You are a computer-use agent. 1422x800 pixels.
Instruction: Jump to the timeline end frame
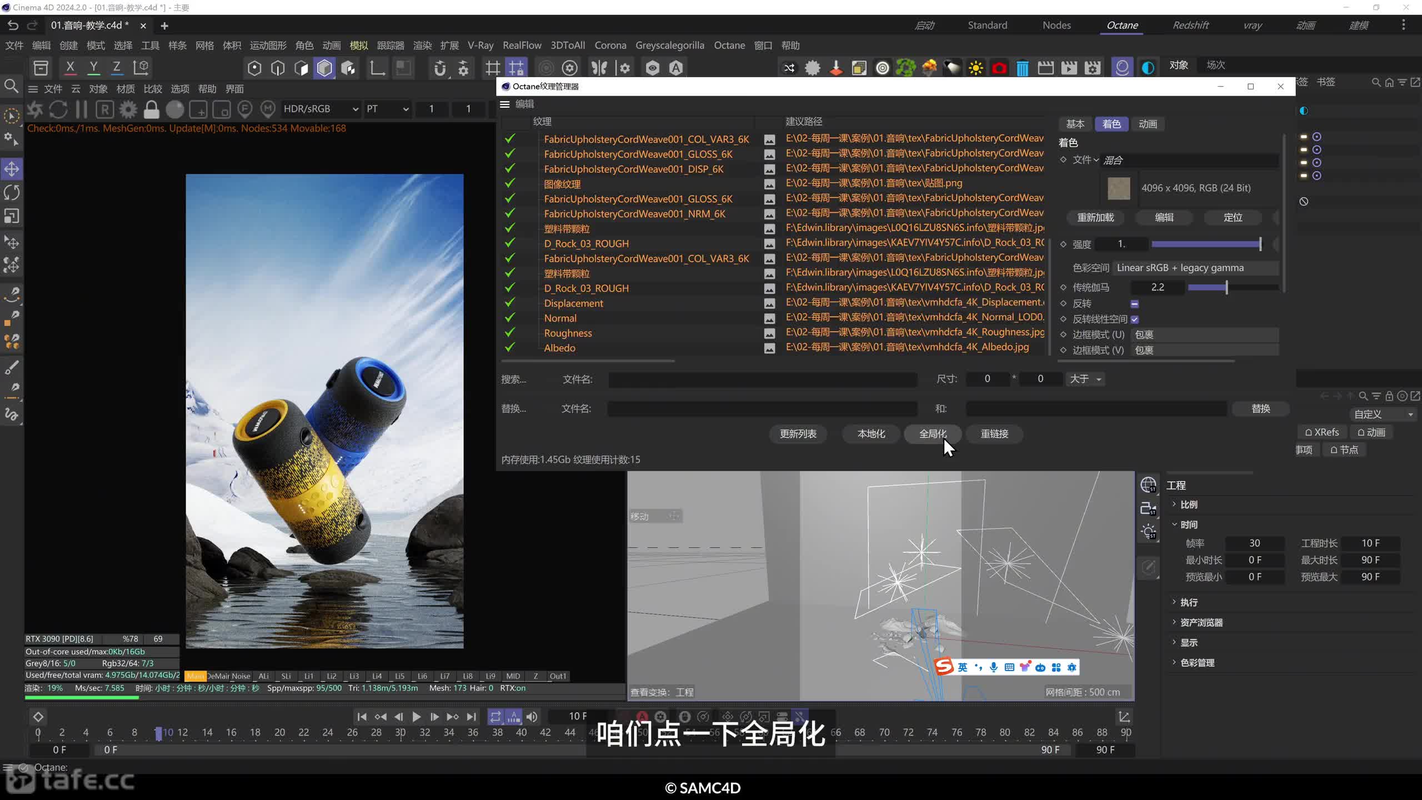(472, 717)
